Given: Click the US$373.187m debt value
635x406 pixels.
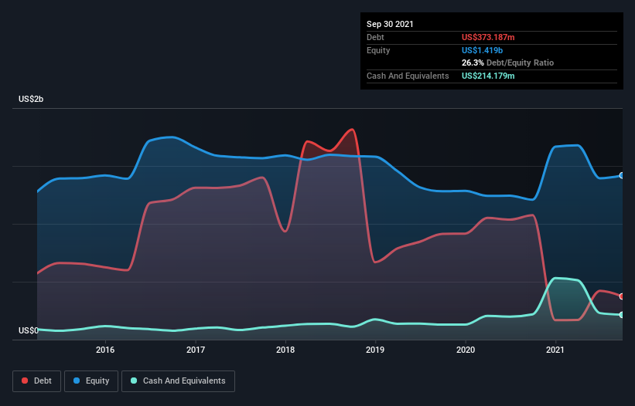Looking at the screenshot, I should [488, 37].
